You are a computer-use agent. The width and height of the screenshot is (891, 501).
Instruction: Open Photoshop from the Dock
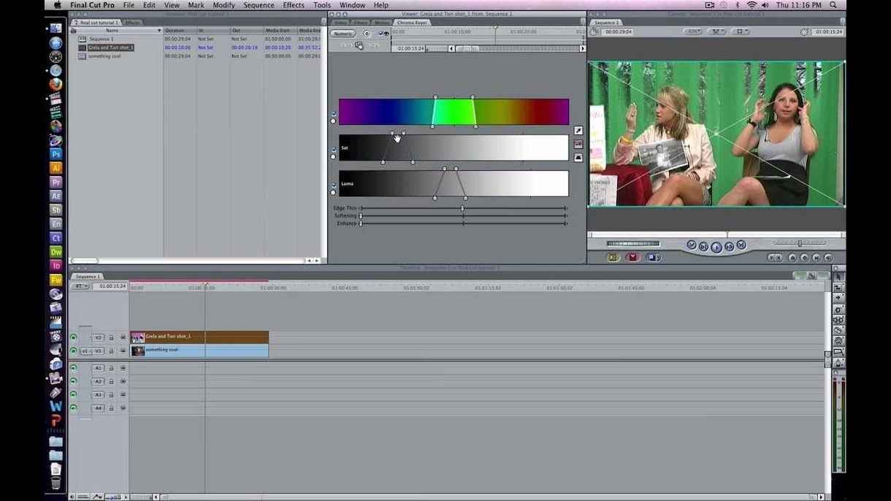tap(56, 155)
